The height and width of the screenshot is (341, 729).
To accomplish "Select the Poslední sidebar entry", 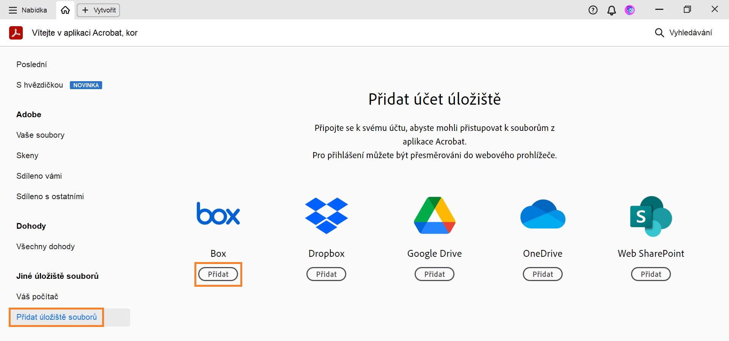I will (x=31, y=64).
